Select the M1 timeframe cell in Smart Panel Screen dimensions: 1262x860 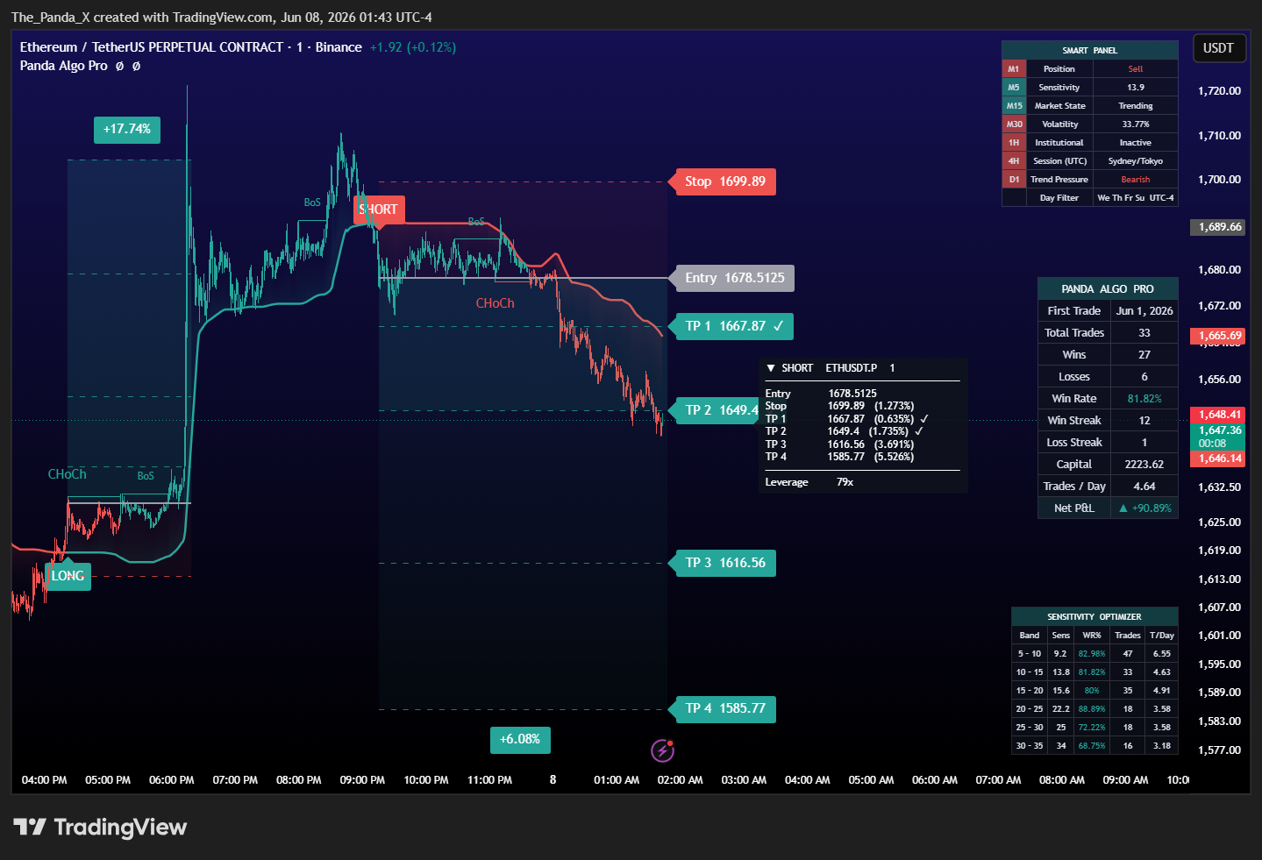pos(1014,68)
